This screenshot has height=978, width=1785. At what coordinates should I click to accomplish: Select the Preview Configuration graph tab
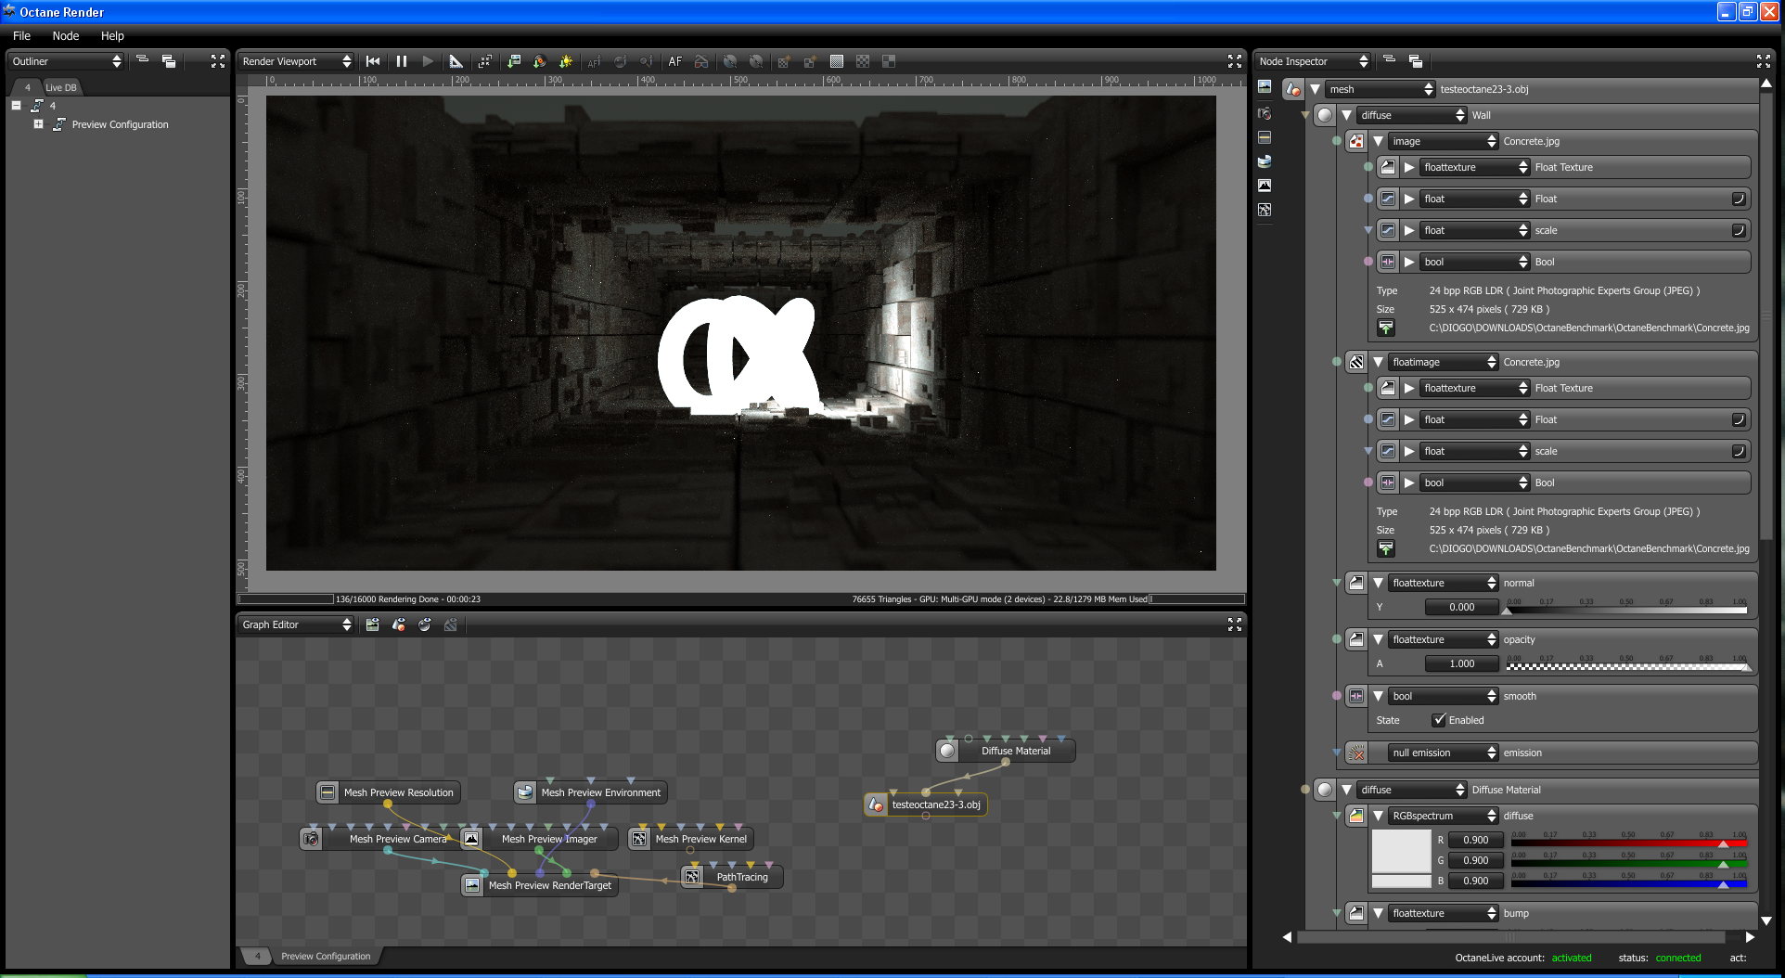pos(326,956)
